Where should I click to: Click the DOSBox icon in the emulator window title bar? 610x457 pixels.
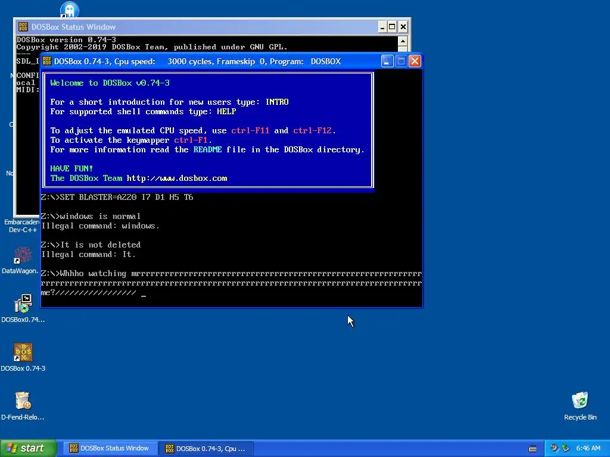47,61
